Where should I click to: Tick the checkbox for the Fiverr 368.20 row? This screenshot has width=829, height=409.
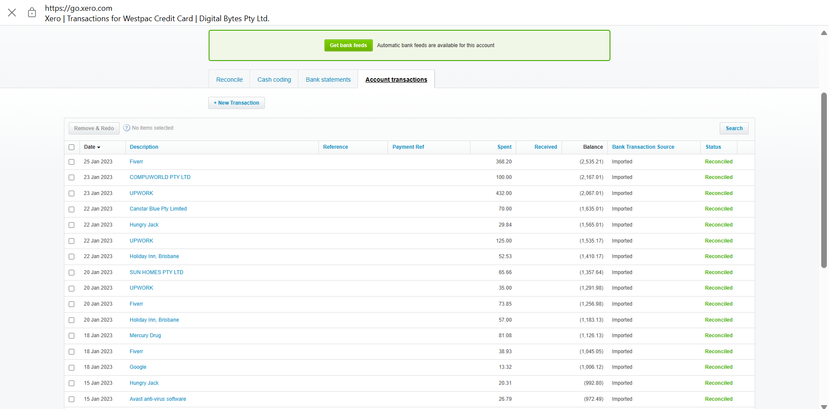click(x=72, y=162)
